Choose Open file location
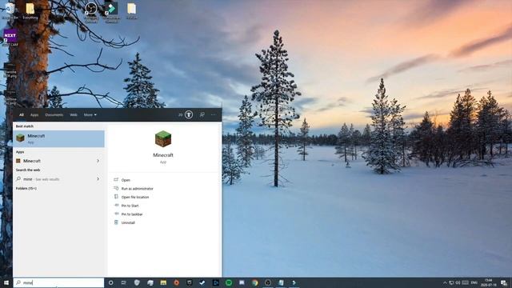This screenshot has height=288, width=512. pyautogui.click(x=135, y=198)
